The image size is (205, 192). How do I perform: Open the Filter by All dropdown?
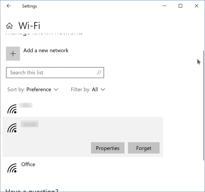pyautogui.click(x=88, y=90)
